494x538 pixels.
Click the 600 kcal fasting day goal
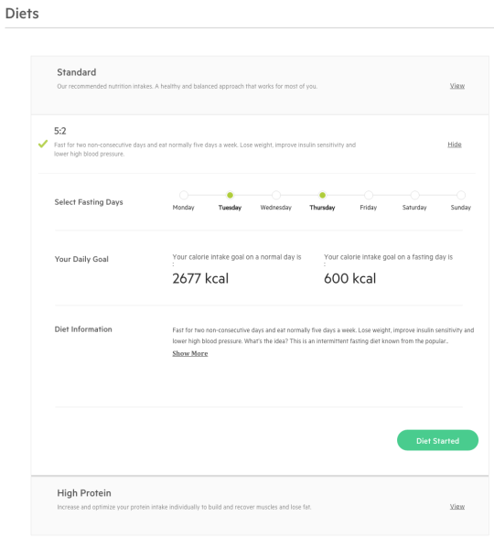click(x=349, y=278)
